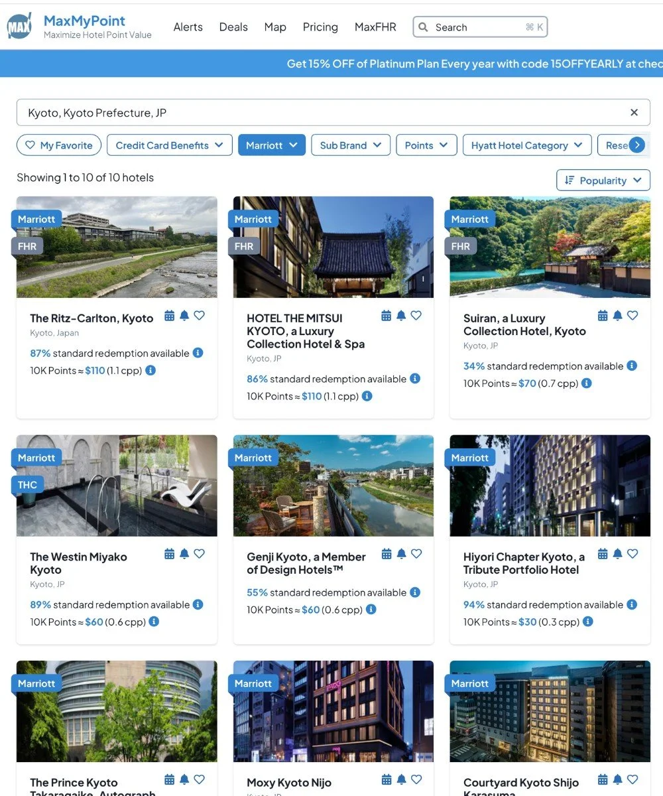This screenshot has height=796, width=663.
Task: Open the Points filter dropdown
Action: pyautogui.click(x=426, y=145)
